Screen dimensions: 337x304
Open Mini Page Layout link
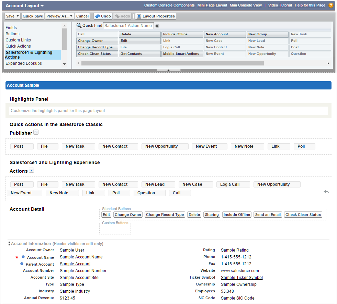pyautogui.click(x=212, y=5)
